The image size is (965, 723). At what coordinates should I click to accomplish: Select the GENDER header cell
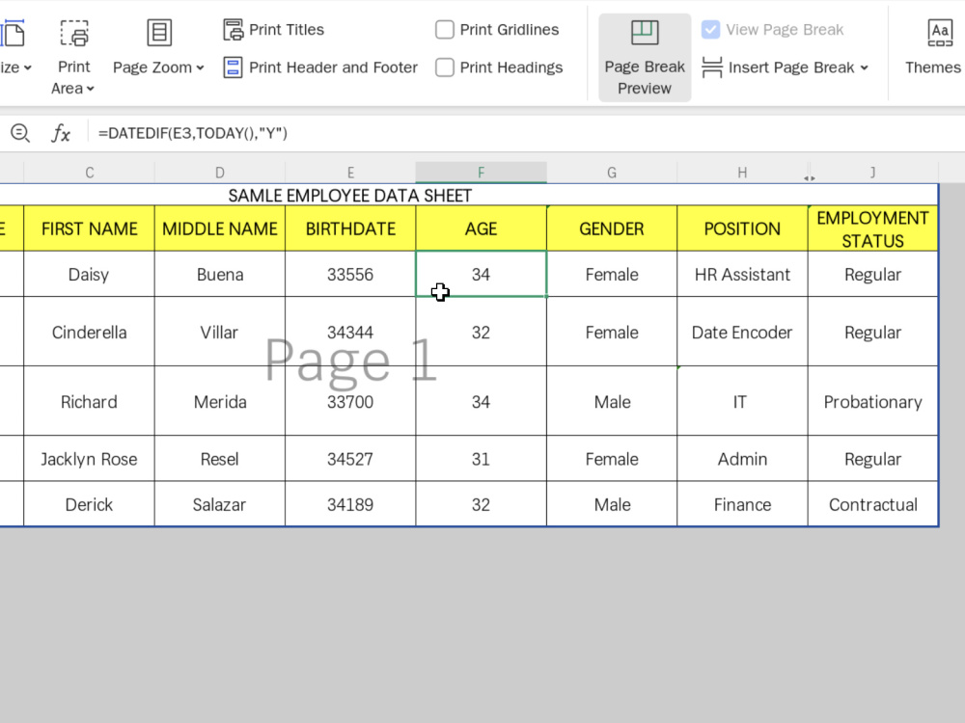612,228
